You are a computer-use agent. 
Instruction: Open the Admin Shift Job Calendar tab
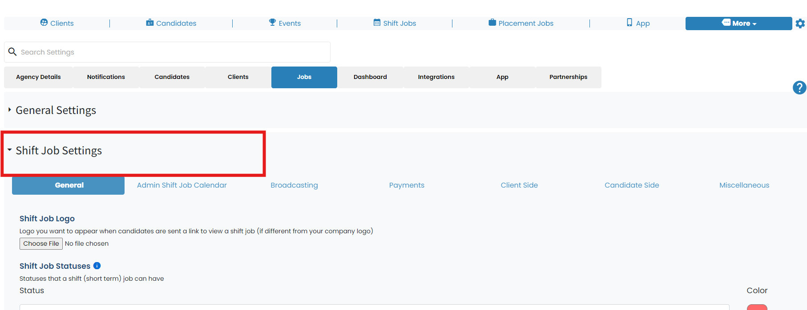tap(182, 185)
